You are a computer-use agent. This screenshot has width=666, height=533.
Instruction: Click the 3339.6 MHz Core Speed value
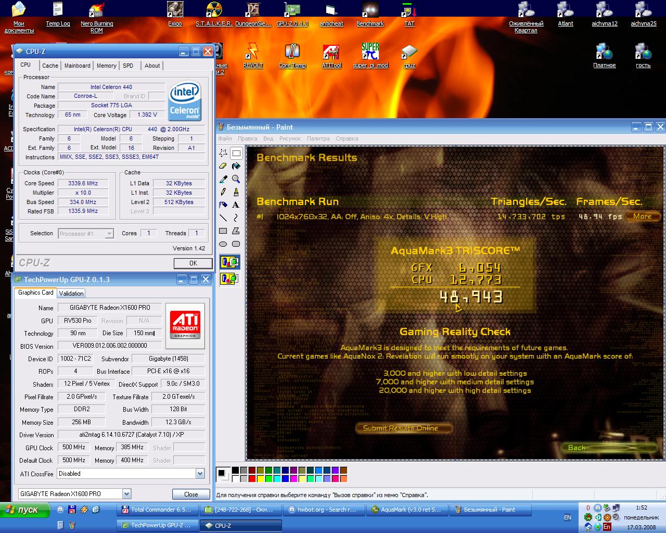coord(83,183)
